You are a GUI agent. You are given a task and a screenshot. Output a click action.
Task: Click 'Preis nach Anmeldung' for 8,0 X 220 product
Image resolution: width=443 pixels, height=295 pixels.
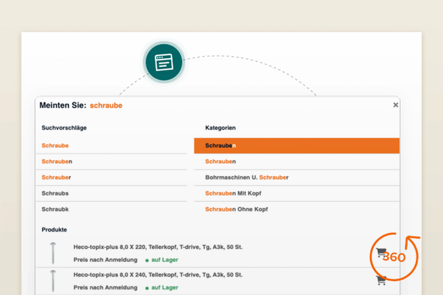click(x=106, y=259)
